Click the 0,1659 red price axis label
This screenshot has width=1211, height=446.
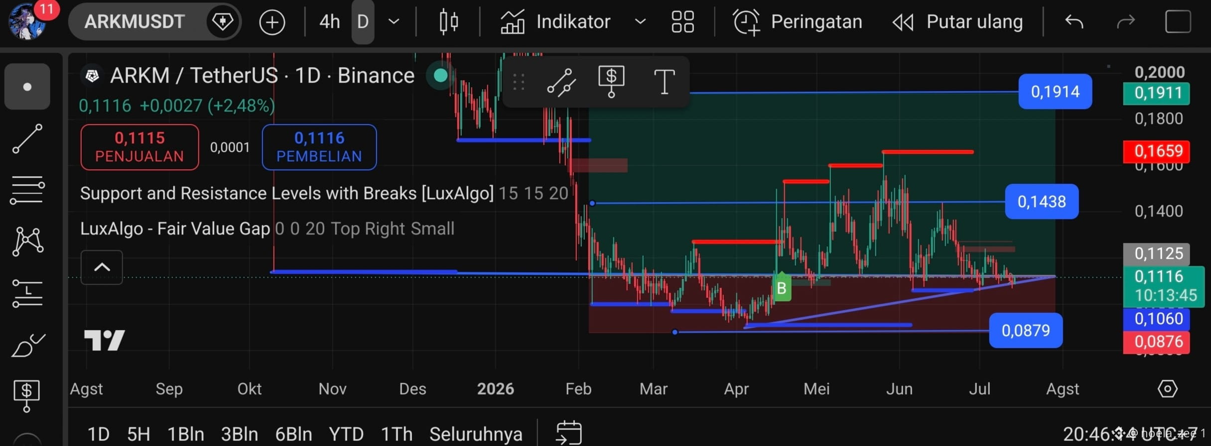click(x=1157, y=151)
